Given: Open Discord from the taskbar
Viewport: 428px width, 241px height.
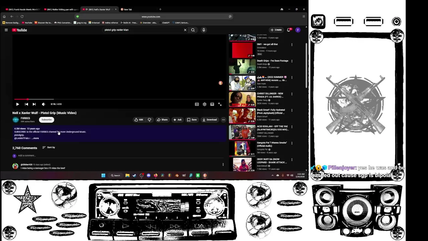Looking at the screenshot, I should pyautogui.click(x=148, y=175).
